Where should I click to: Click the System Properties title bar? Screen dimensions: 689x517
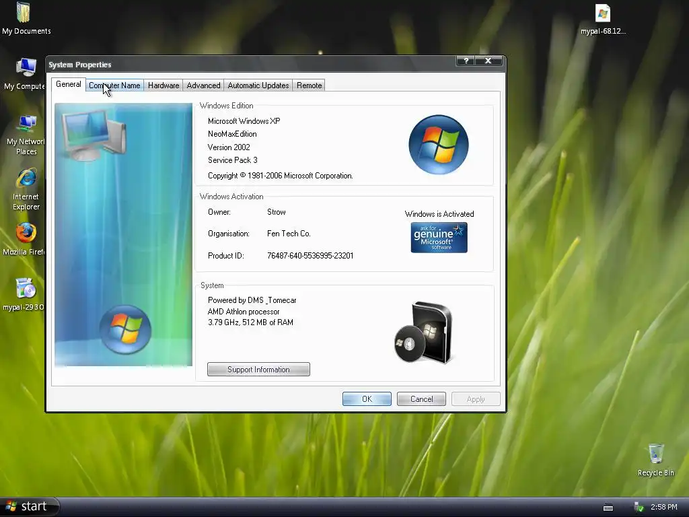(250, 64)
